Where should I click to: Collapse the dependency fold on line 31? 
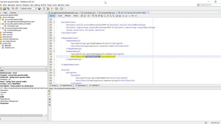(x=54, y=51)
